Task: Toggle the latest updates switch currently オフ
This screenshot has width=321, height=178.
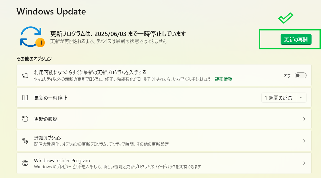Action: pyautogui.click(x=301, y=75)
